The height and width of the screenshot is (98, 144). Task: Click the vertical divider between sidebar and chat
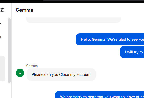click(12, 50)
